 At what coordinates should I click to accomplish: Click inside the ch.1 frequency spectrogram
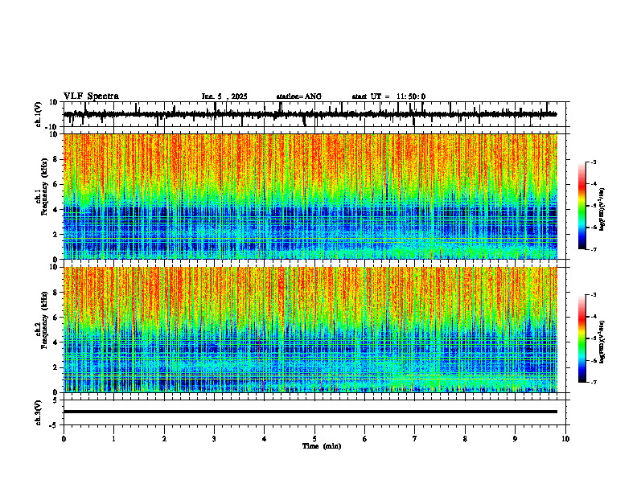pos(310,196)
